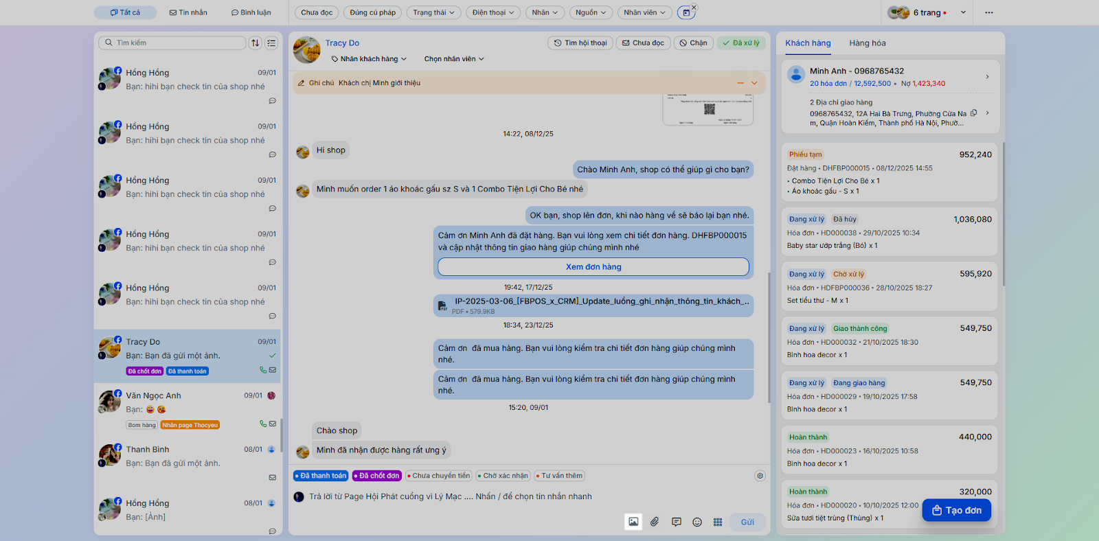Toggle the Chặn block button
This screenshot has height=541, width=1099.
[694, 43]
